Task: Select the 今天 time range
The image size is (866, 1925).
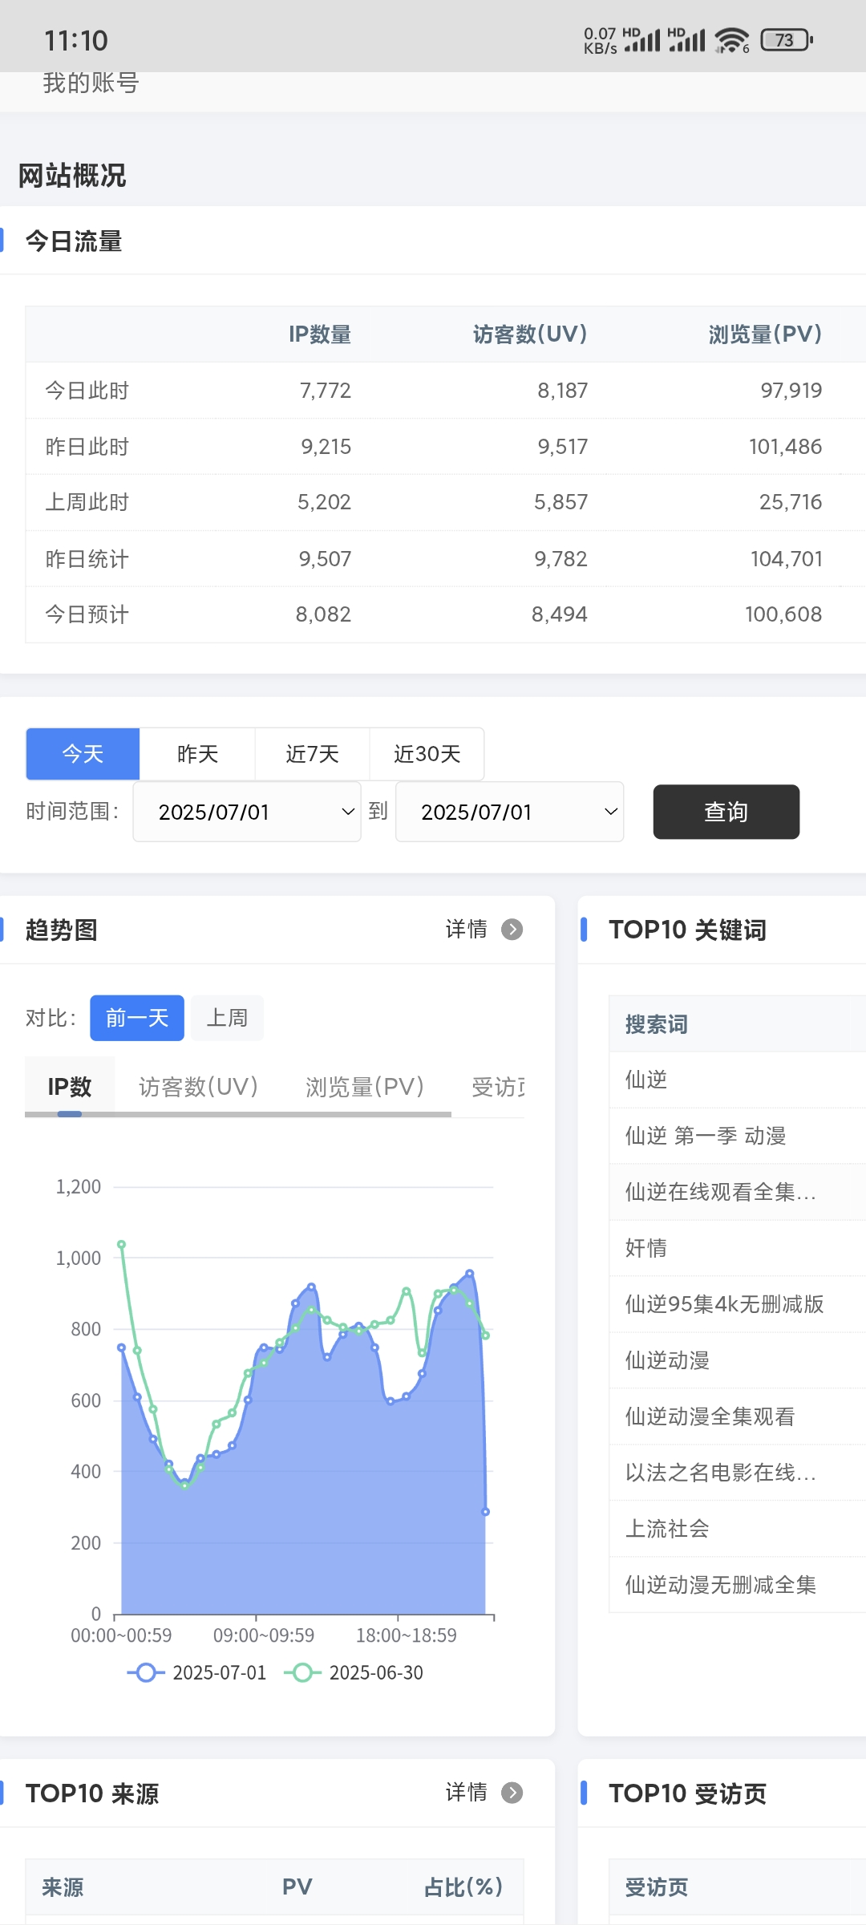Action: (x=83, y=754)
